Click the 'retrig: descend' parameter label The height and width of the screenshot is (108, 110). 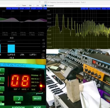pos(12,9)
